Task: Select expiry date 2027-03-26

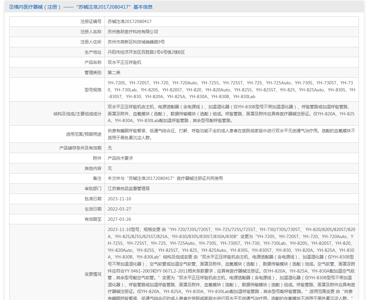Action: [119, 219]
